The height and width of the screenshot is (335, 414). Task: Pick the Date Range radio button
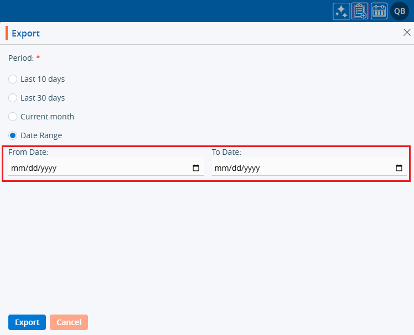13,135
